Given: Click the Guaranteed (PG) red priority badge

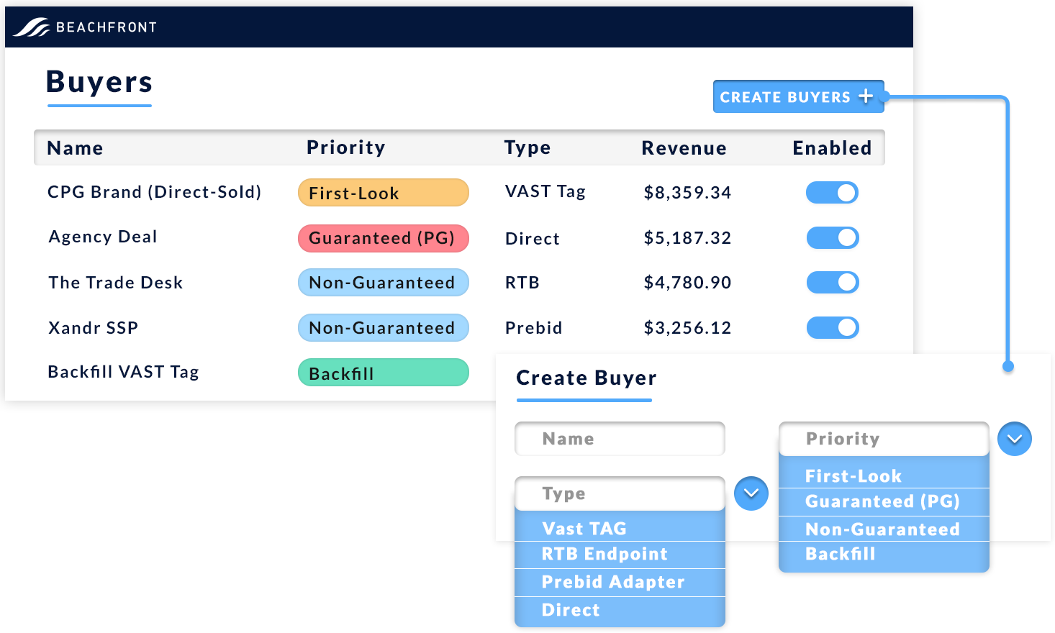Looking at the screenshot, I should pyautogui.click(x=384, y=238).
